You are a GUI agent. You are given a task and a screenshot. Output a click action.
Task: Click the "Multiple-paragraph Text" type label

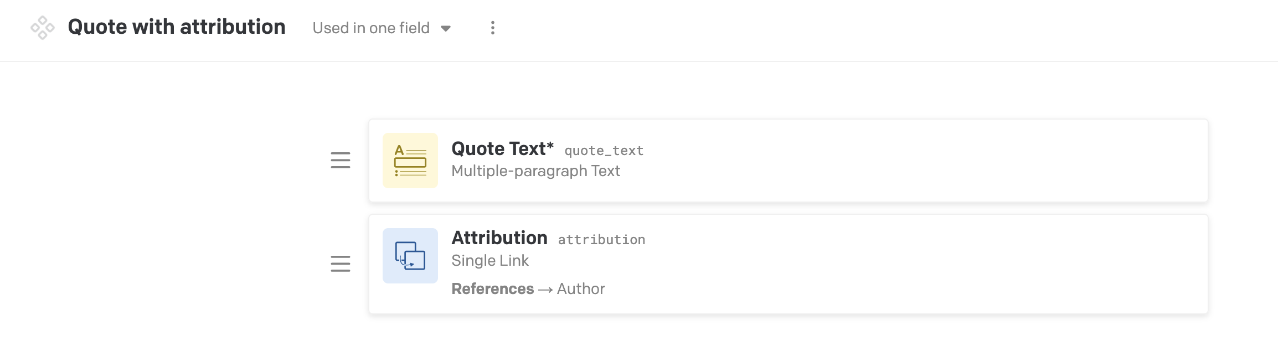[x=535, y=171]
